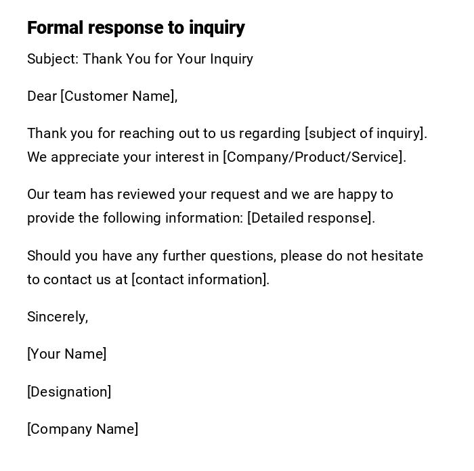Select the [subject of inquiry] placeholder
474x471 pixels.
tap(364, 133)
